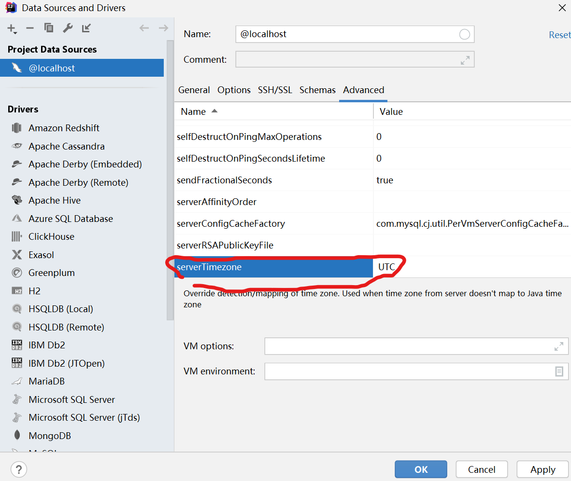Select HSQLDB (Remote) driver
The image size is (571, 481).
coord(66,327)
